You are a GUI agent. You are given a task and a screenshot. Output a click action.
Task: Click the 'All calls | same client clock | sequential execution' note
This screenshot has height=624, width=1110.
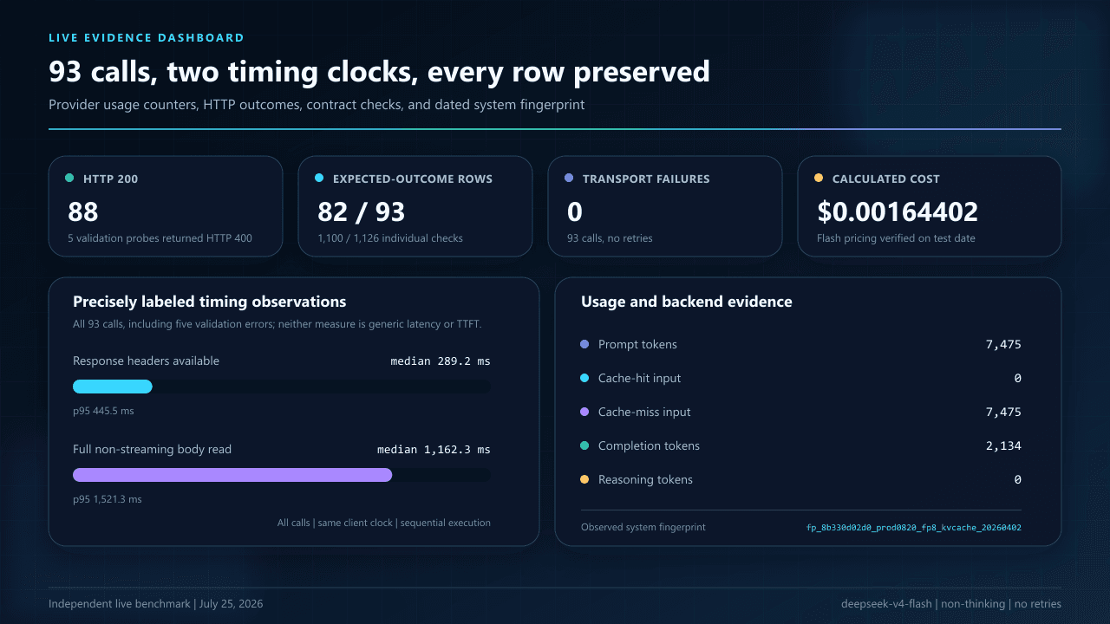(384, 523)
